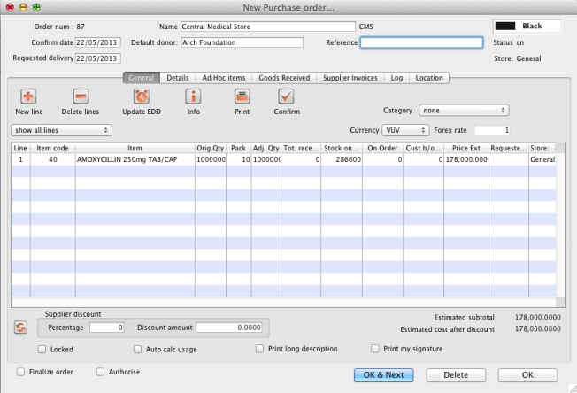Click the supplier discount recalculate icon
This screenshot has height=393, width=577.
coord(19,327)
